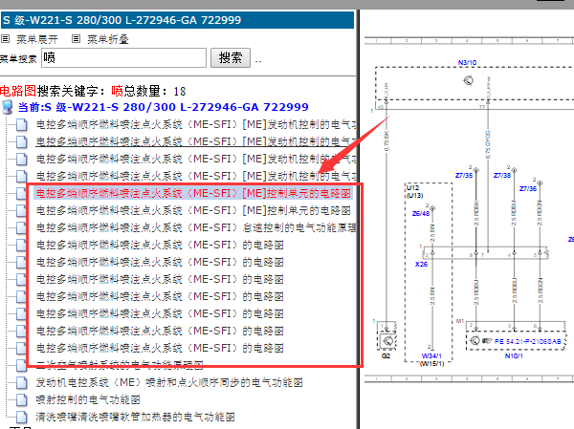Click the W34/1 ground label
The image size is (574, 429).
click(x=431, y=355)
